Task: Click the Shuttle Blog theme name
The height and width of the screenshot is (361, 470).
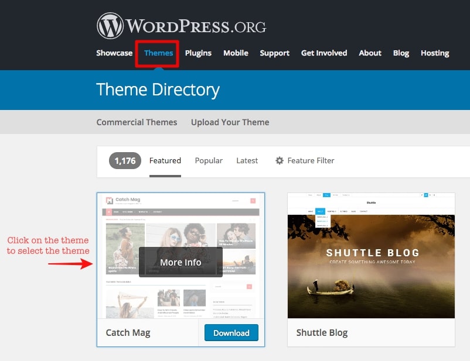Action: point(322,332)
